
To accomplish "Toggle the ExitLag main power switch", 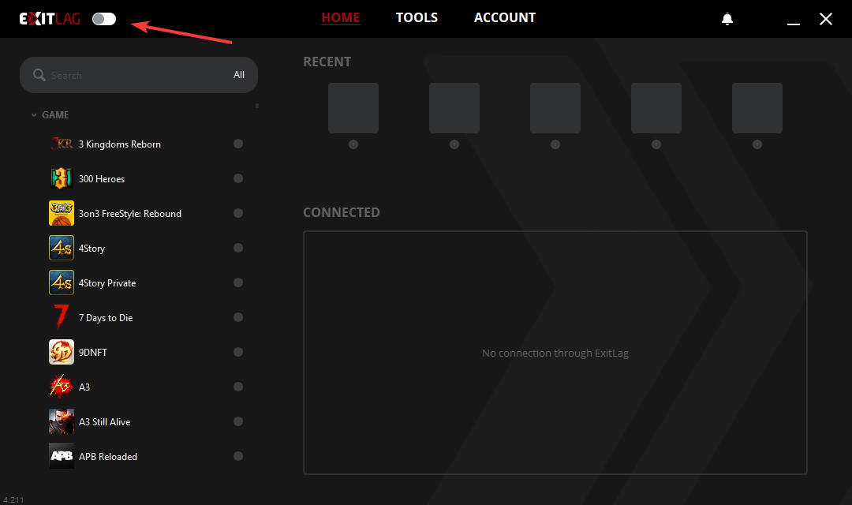I will coord(104,19).
